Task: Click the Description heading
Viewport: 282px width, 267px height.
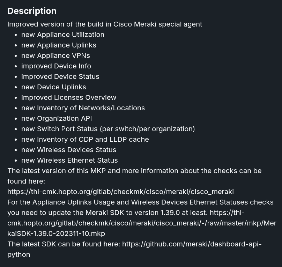Action: [32, 11]
